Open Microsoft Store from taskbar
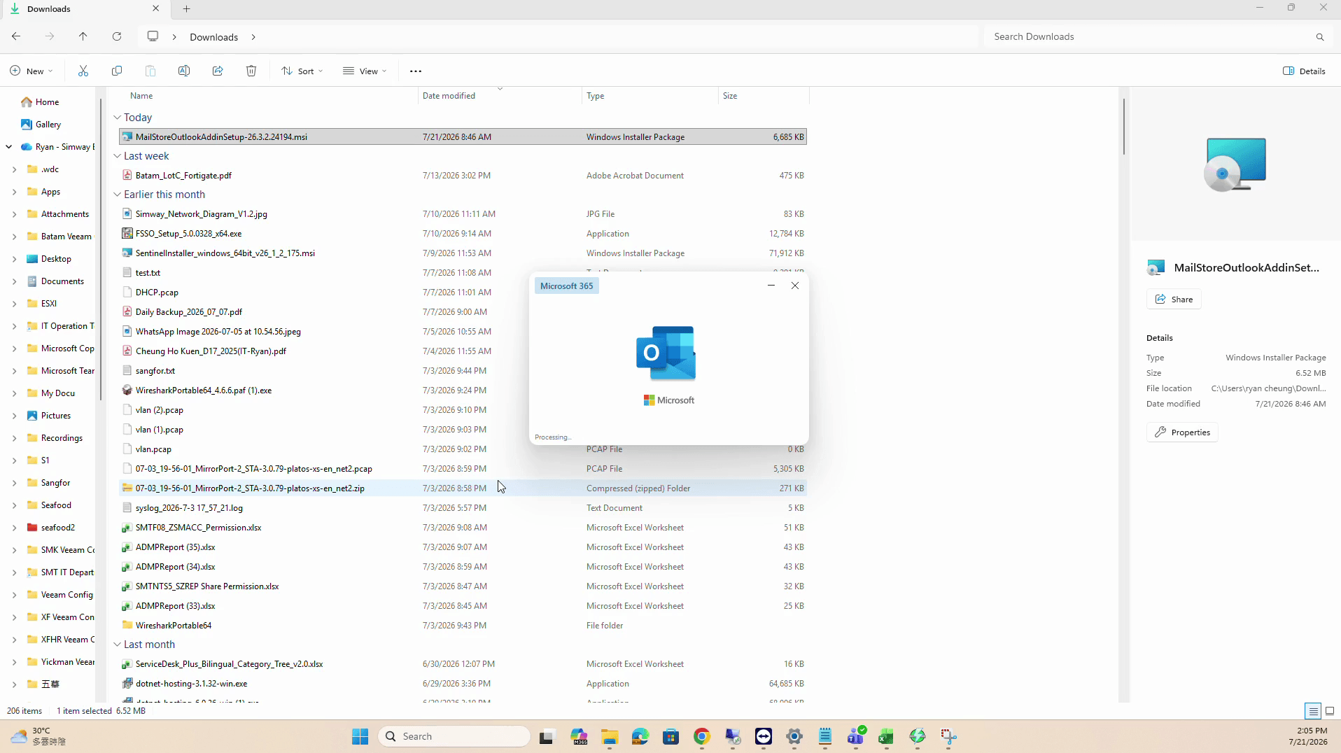 (671, 736)
